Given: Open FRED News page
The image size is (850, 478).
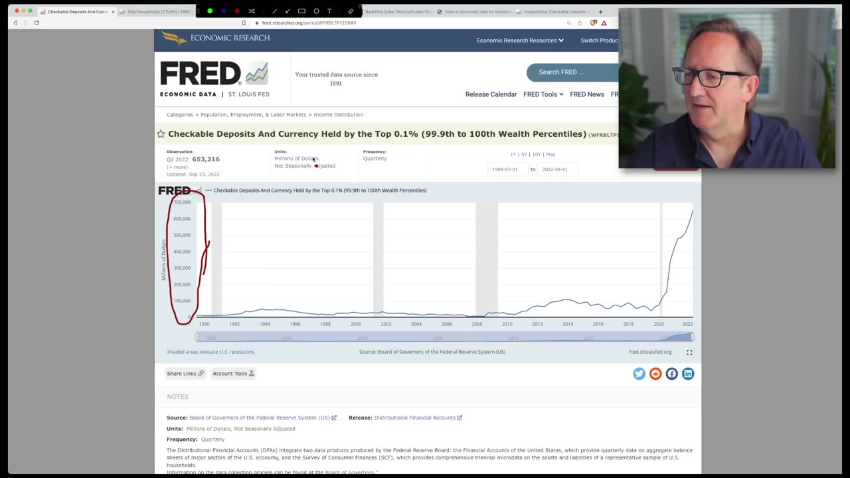Looking at the screenshot, I should coord(587,94).
